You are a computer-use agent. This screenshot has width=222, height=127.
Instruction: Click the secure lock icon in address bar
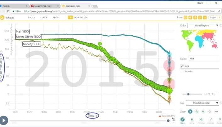(x=13, y=11)
